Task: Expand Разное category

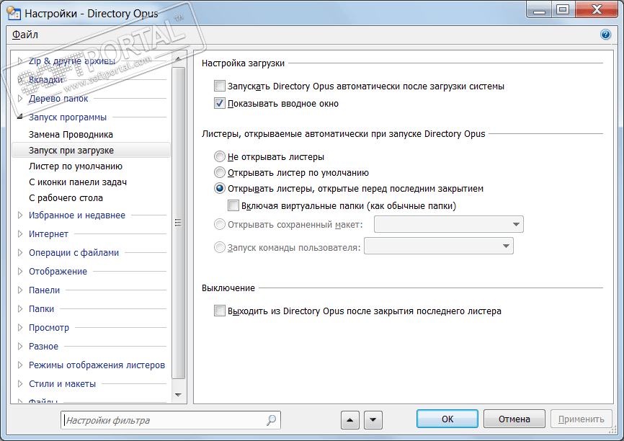Action: (x=20, y=347)
